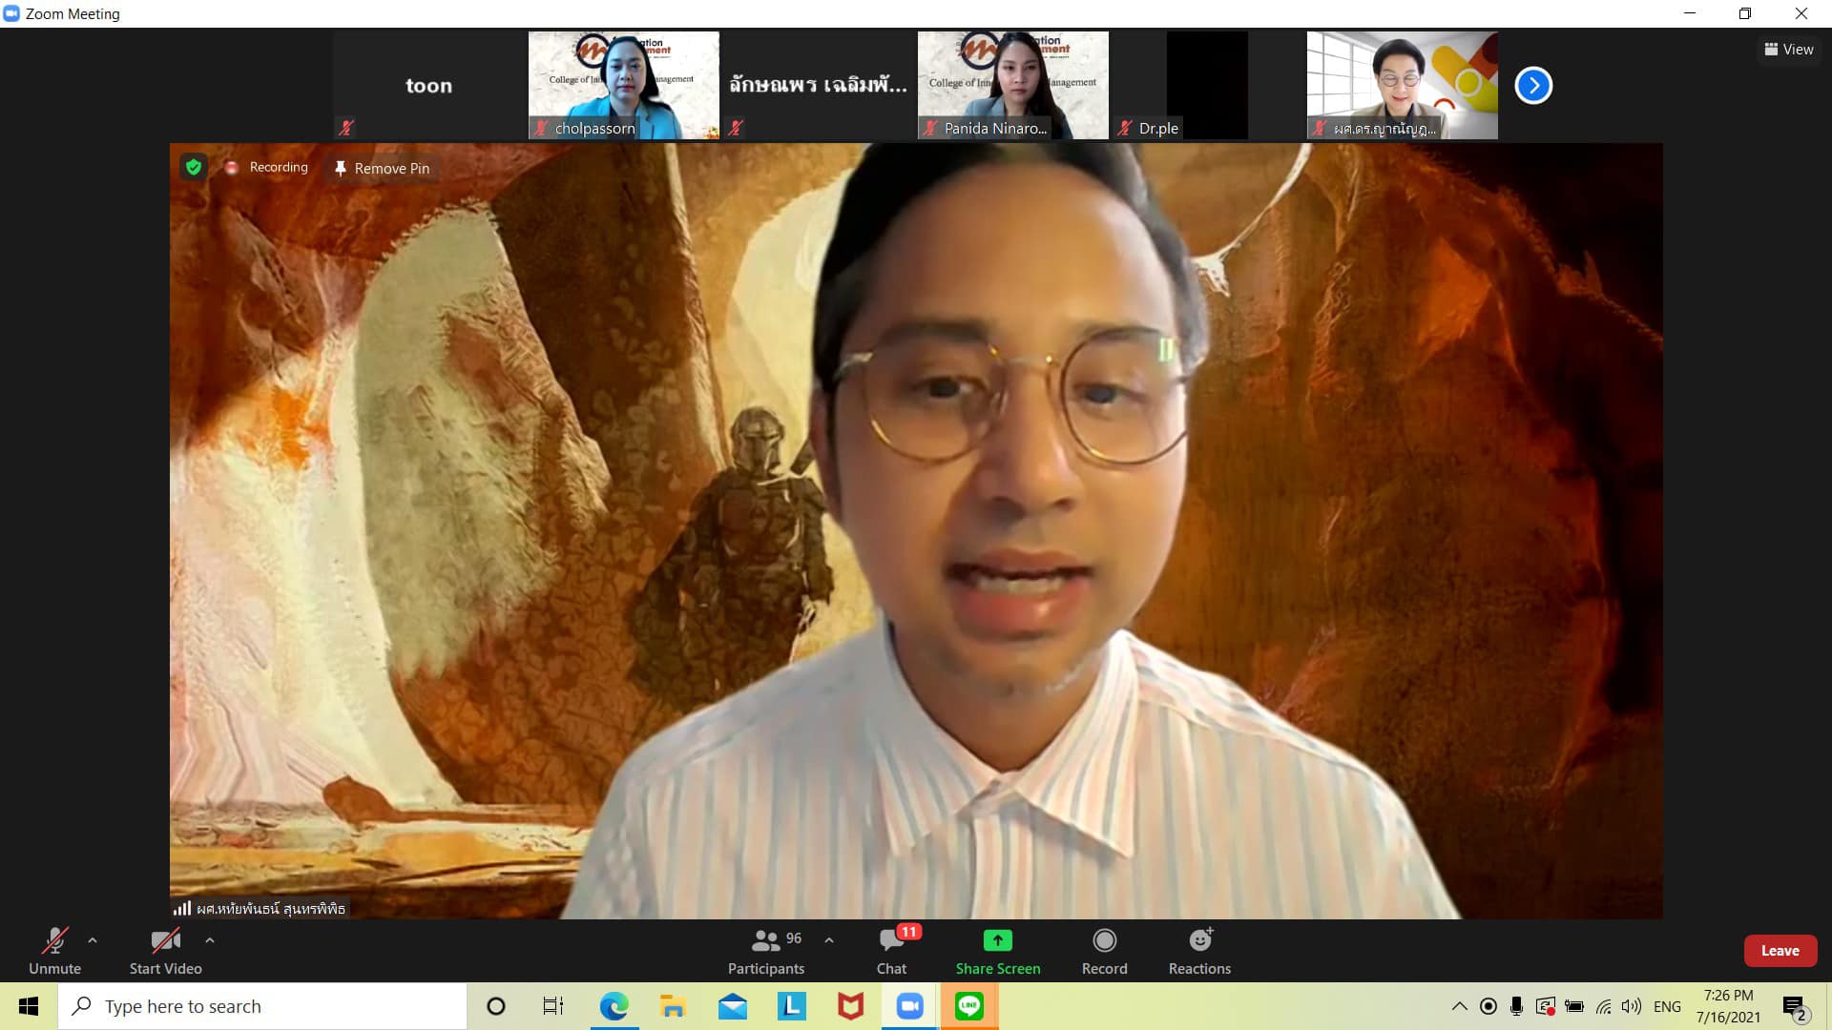This screenshot has height=1030, width=1832.
Task: Remove Pin from pinned video
Action: pyautogui.click(x=382, y=169)
